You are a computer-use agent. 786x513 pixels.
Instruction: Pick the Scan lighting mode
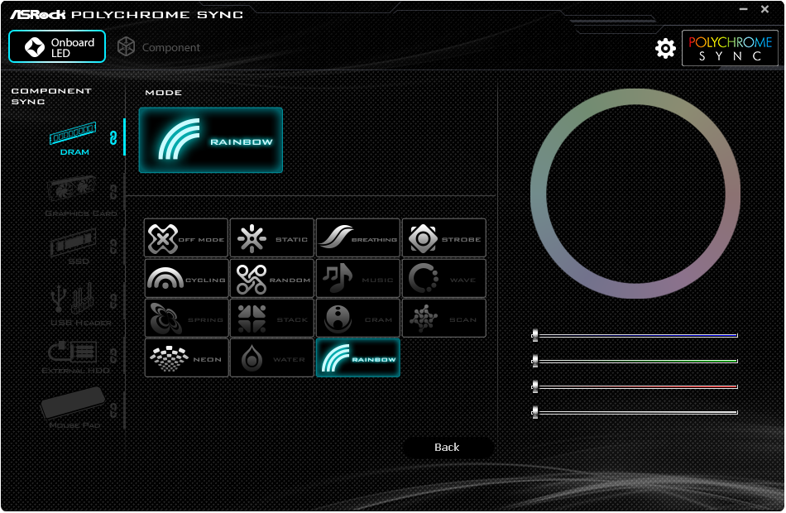[444, 318]
